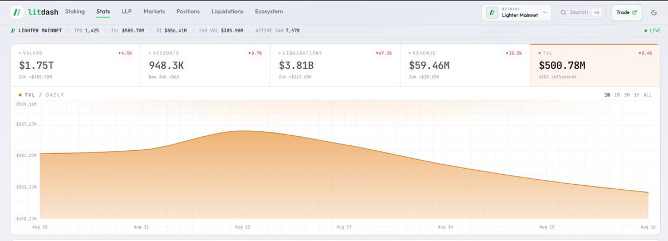Click the Aug 14 axis label

tap(445, 227)
